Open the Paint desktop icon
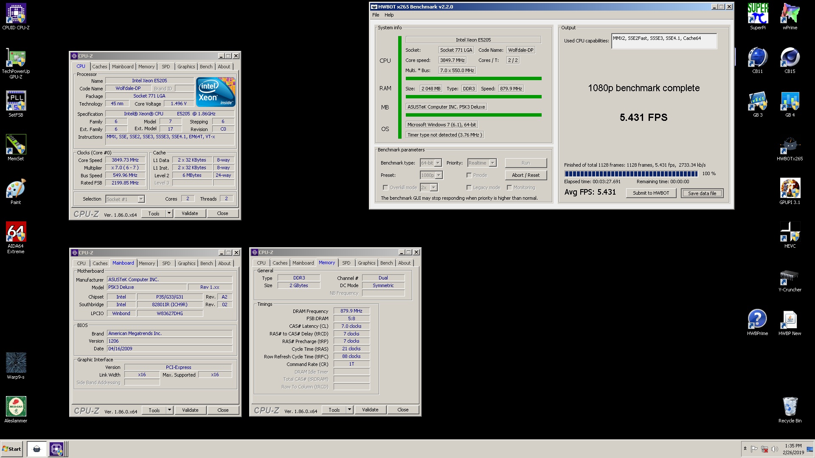The image size is (815, 458). point(16,191)
